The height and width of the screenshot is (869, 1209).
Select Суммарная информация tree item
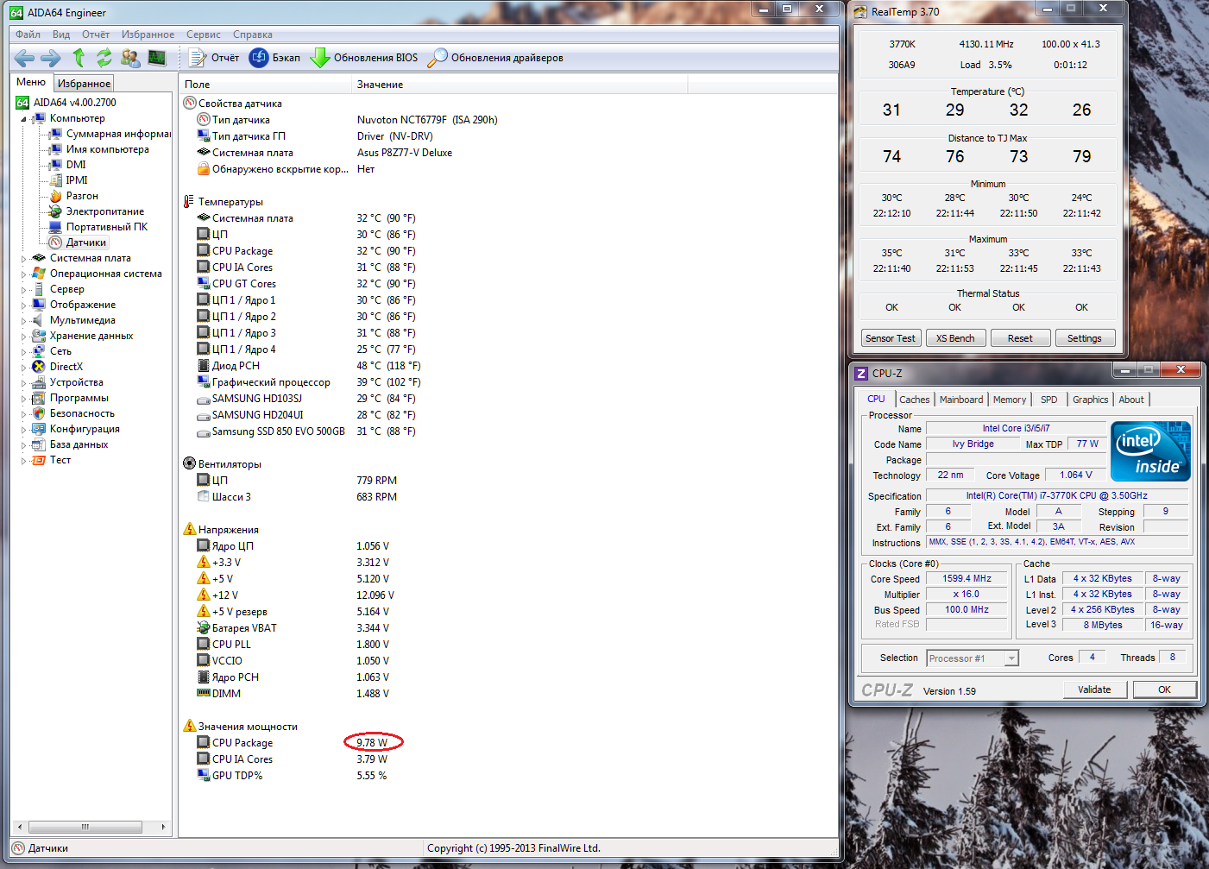pyautogui.click(x=110, y=134)
